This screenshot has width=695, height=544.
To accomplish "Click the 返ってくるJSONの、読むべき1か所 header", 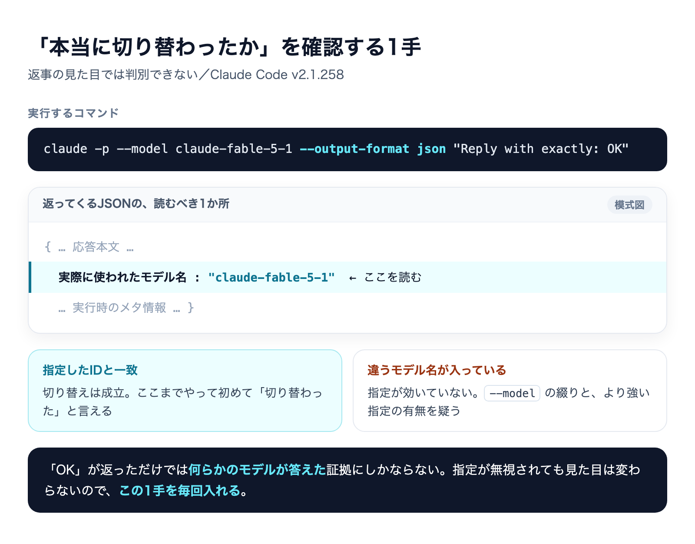I will [136, 204].
